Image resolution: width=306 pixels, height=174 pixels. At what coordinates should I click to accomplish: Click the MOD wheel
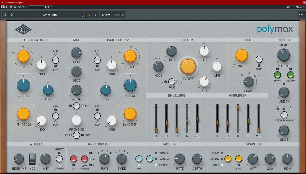click(x=32, y=159)
